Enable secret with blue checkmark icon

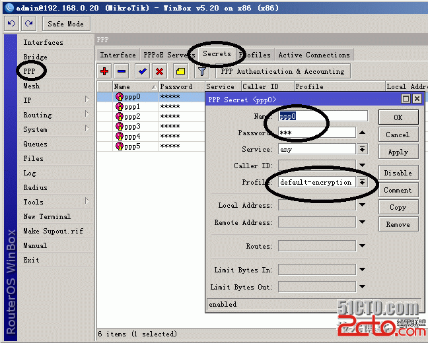tap(143, 71)
